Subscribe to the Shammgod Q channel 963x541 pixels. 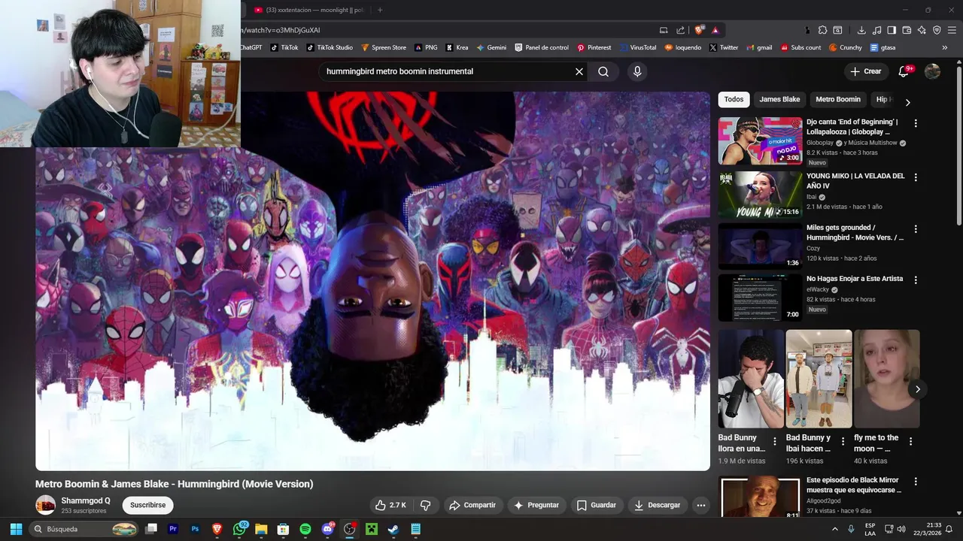pyautogui.click(x=147, y=505)
